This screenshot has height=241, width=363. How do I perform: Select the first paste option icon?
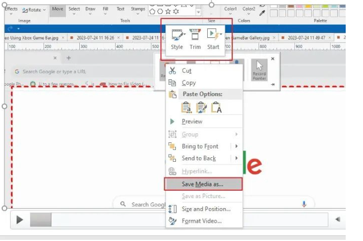coord(187,107)
